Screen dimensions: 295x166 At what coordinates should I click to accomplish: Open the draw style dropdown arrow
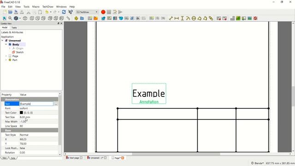coord(20,18)
